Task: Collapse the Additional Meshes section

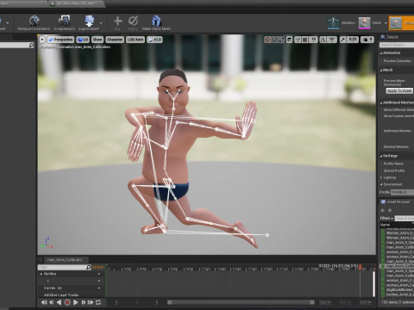Action: 381,102
